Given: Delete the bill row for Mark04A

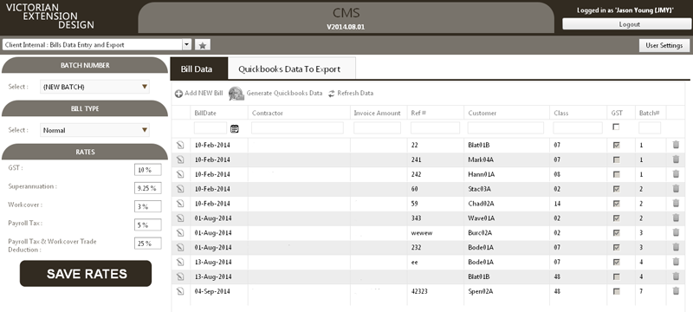Looking at the screenshot, I should click(x=676, y=159).
